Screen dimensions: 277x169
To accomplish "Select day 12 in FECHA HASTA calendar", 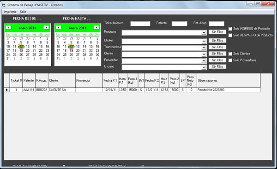I will click(x=71, y=47).
